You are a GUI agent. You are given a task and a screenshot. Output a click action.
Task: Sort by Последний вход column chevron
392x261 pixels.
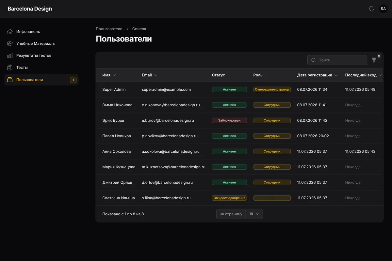pos(380,75)
